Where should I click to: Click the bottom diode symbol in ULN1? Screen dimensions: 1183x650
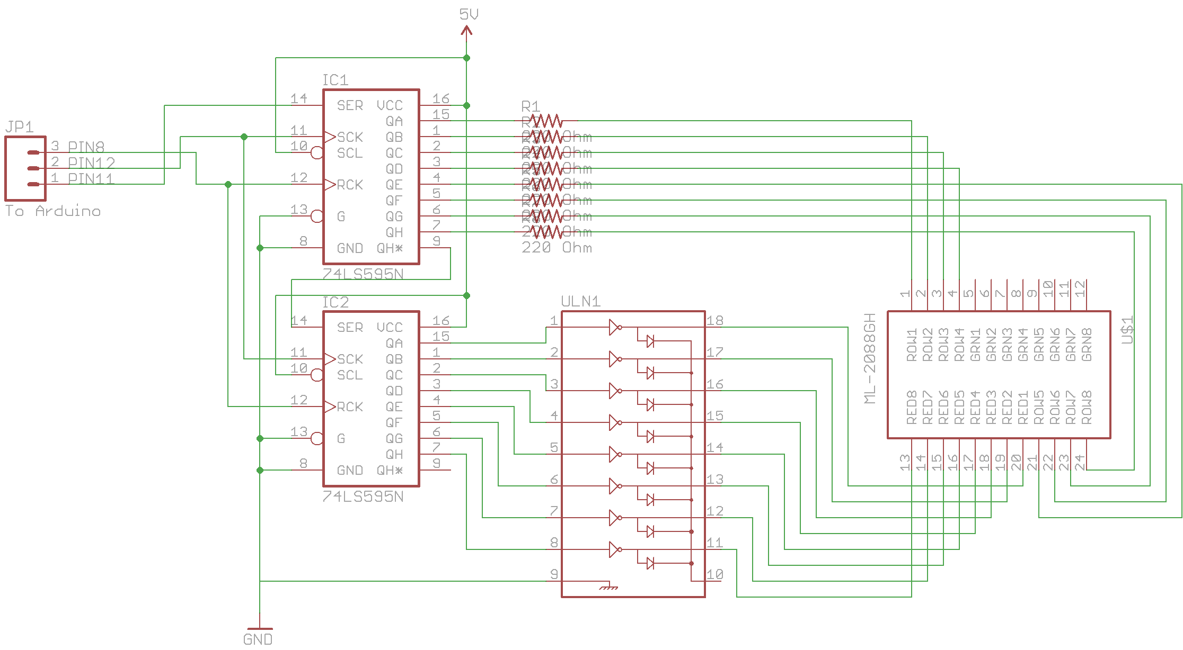[x=650, y=563]
